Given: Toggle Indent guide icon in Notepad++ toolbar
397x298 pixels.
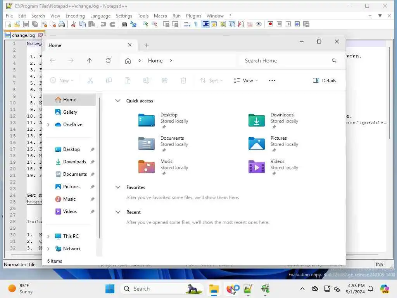Looking at the screenshot, I should click(x=205, y=24).
